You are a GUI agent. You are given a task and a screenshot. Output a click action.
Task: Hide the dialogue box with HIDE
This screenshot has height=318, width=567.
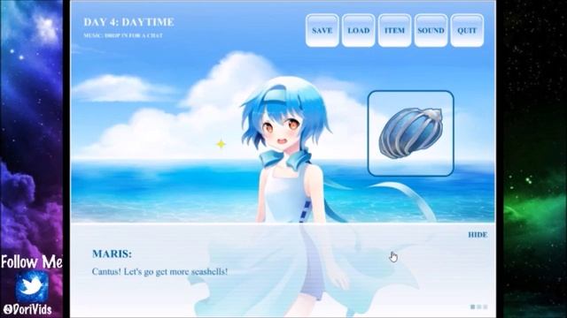tap(478, 235)
